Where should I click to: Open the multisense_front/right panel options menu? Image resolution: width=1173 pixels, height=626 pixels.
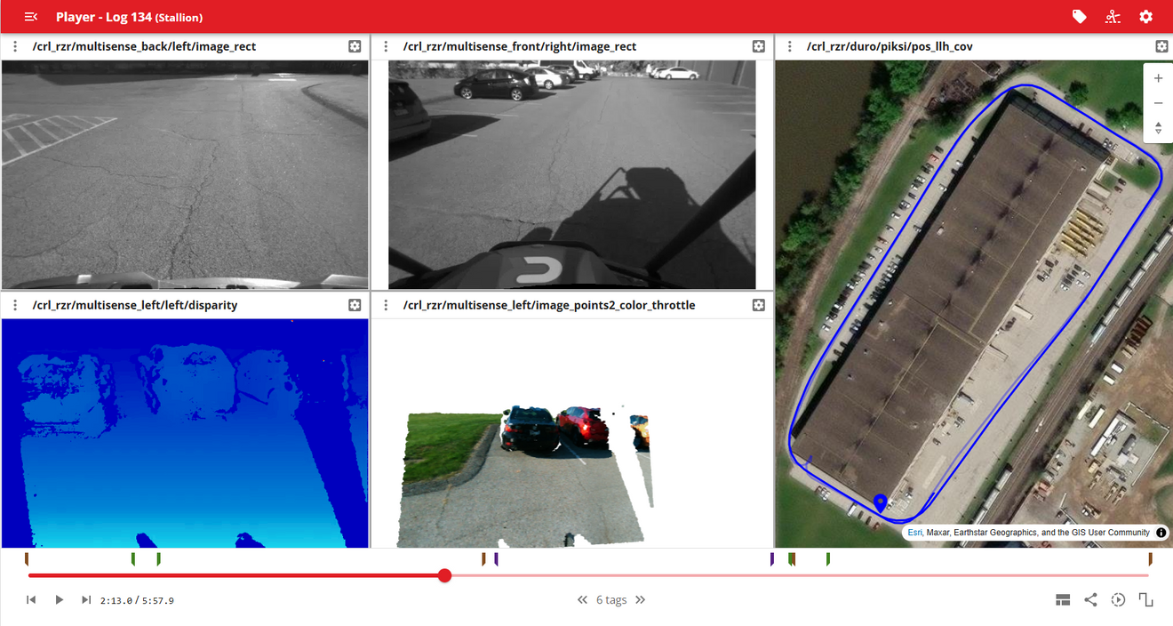point(386,46)
